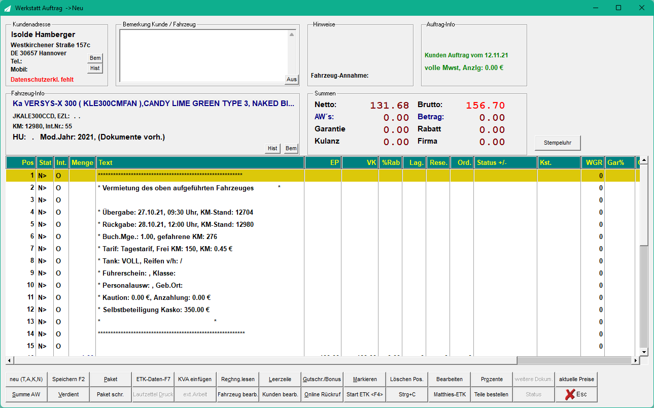Click Rechng.lesen button
Screen dimensions: 654x408
237,379
